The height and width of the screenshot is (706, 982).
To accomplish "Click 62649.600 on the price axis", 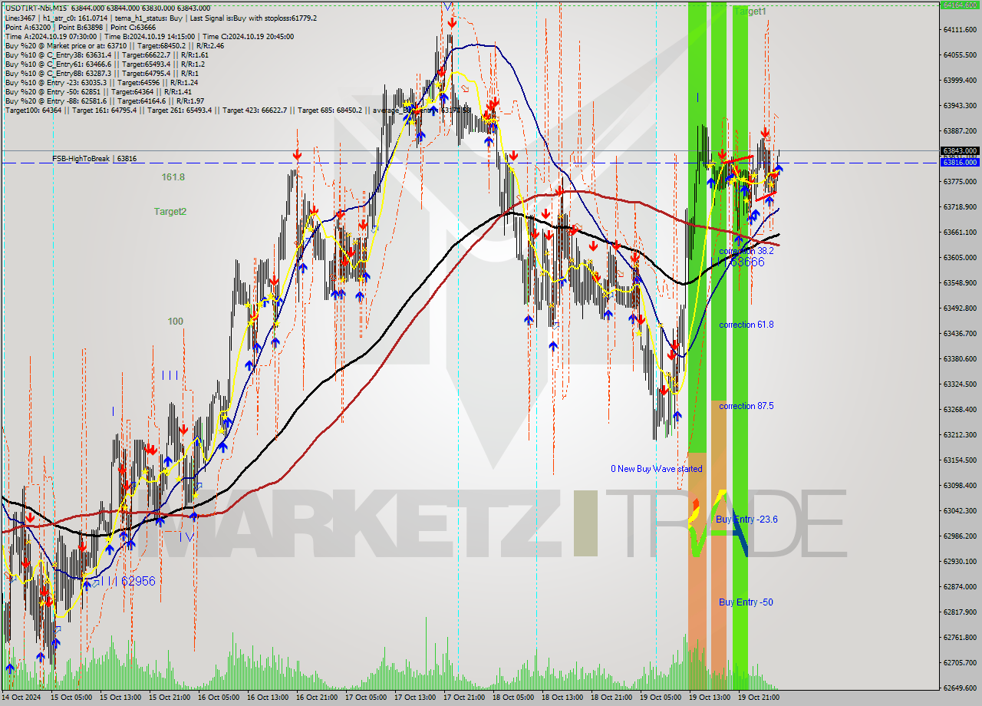I will [959, 688].
